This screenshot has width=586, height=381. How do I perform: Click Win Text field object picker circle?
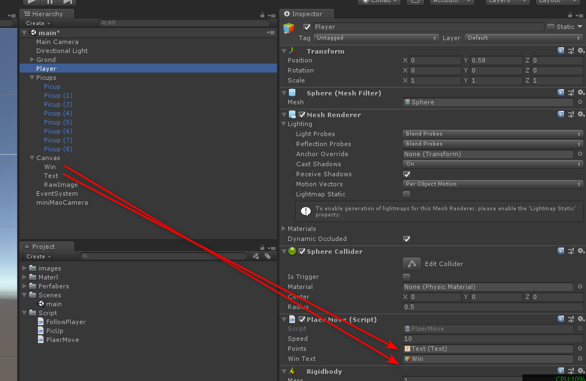click(580, 358)
